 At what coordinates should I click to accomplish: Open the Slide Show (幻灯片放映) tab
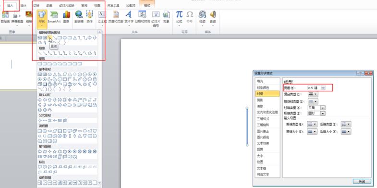[67, 6]
